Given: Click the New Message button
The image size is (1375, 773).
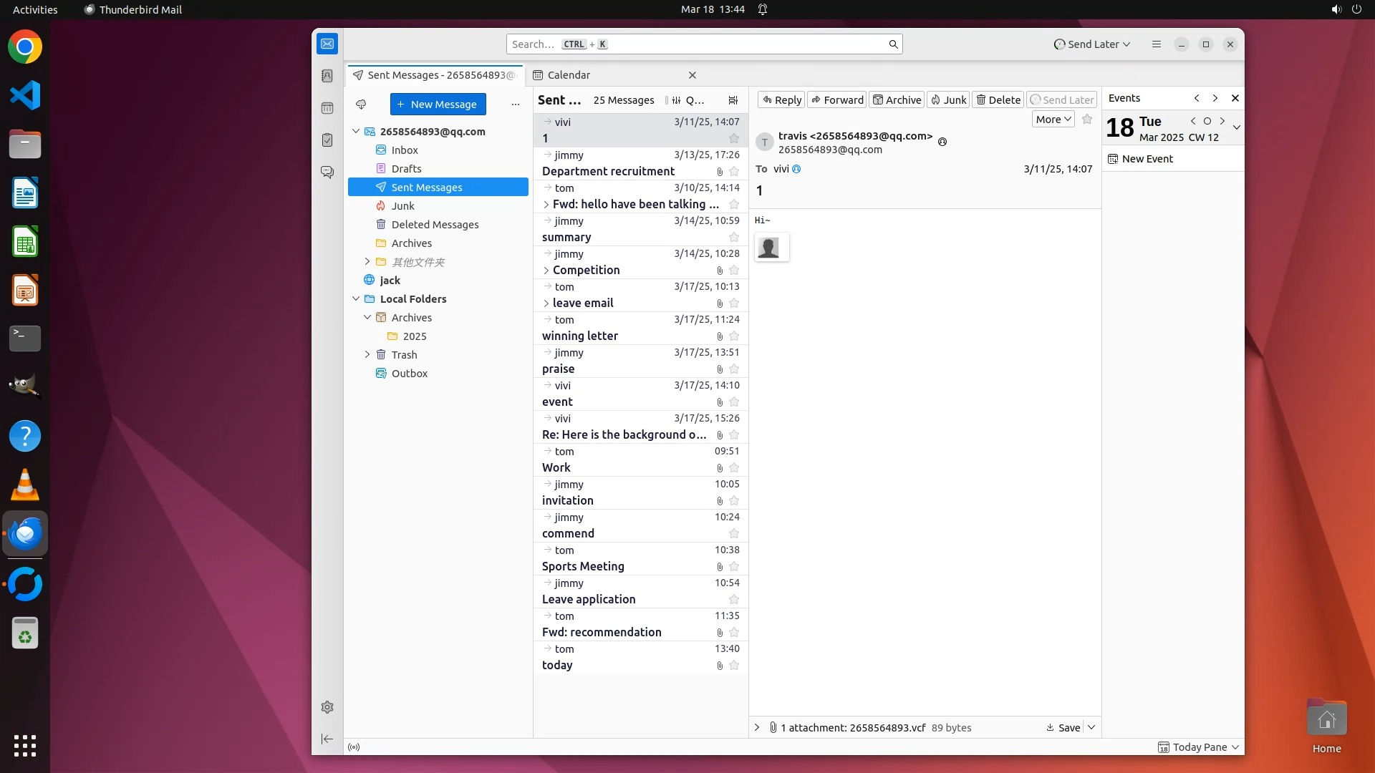Looking at the screenshot, I should 438,104.
